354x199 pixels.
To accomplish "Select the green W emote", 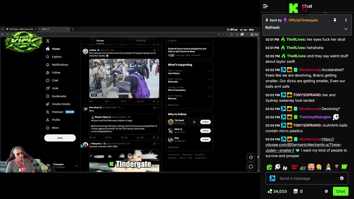I will [344, 167].
